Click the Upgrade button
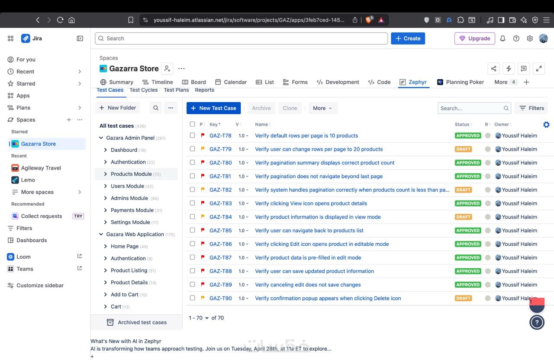Image resolution: width=554 pixels, height=360 pixels. (475, 39)
